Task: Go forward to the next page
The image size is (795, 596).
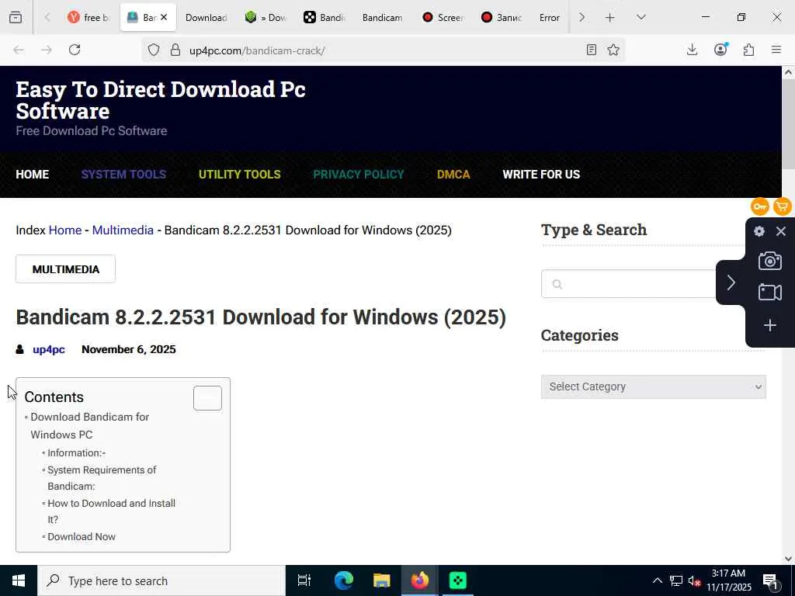Action: (46, 50)
